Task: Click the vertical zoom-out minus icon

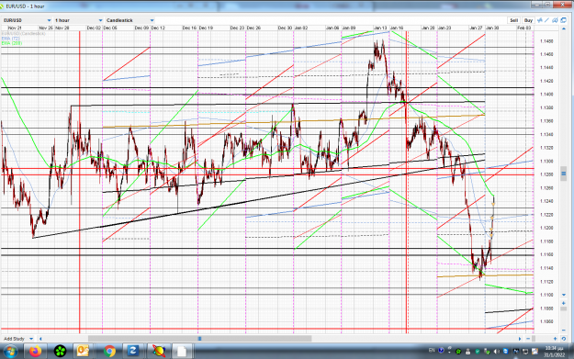Action: [564, 331]
